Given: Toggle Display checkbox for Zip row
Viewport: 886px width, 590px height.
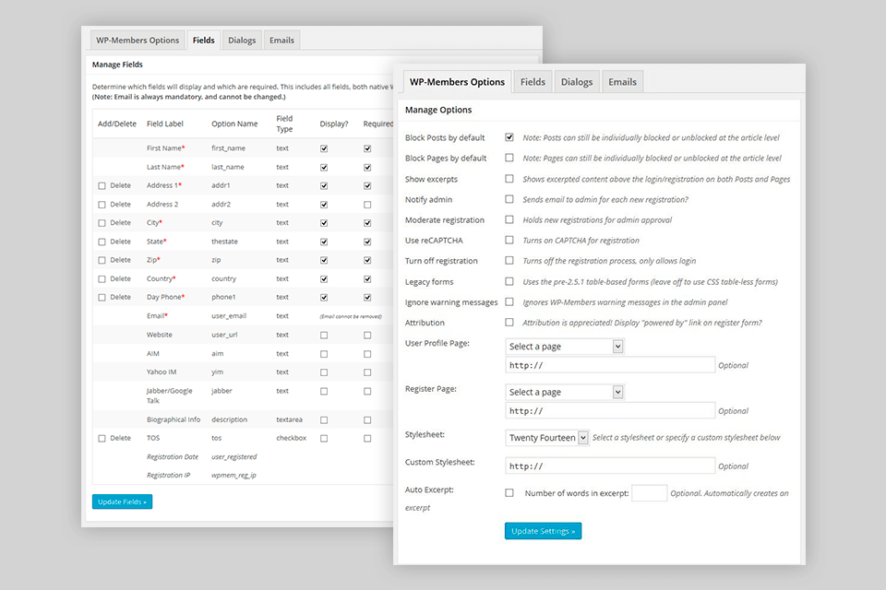Looking at the screenshot, I should (x=324, y=260).
